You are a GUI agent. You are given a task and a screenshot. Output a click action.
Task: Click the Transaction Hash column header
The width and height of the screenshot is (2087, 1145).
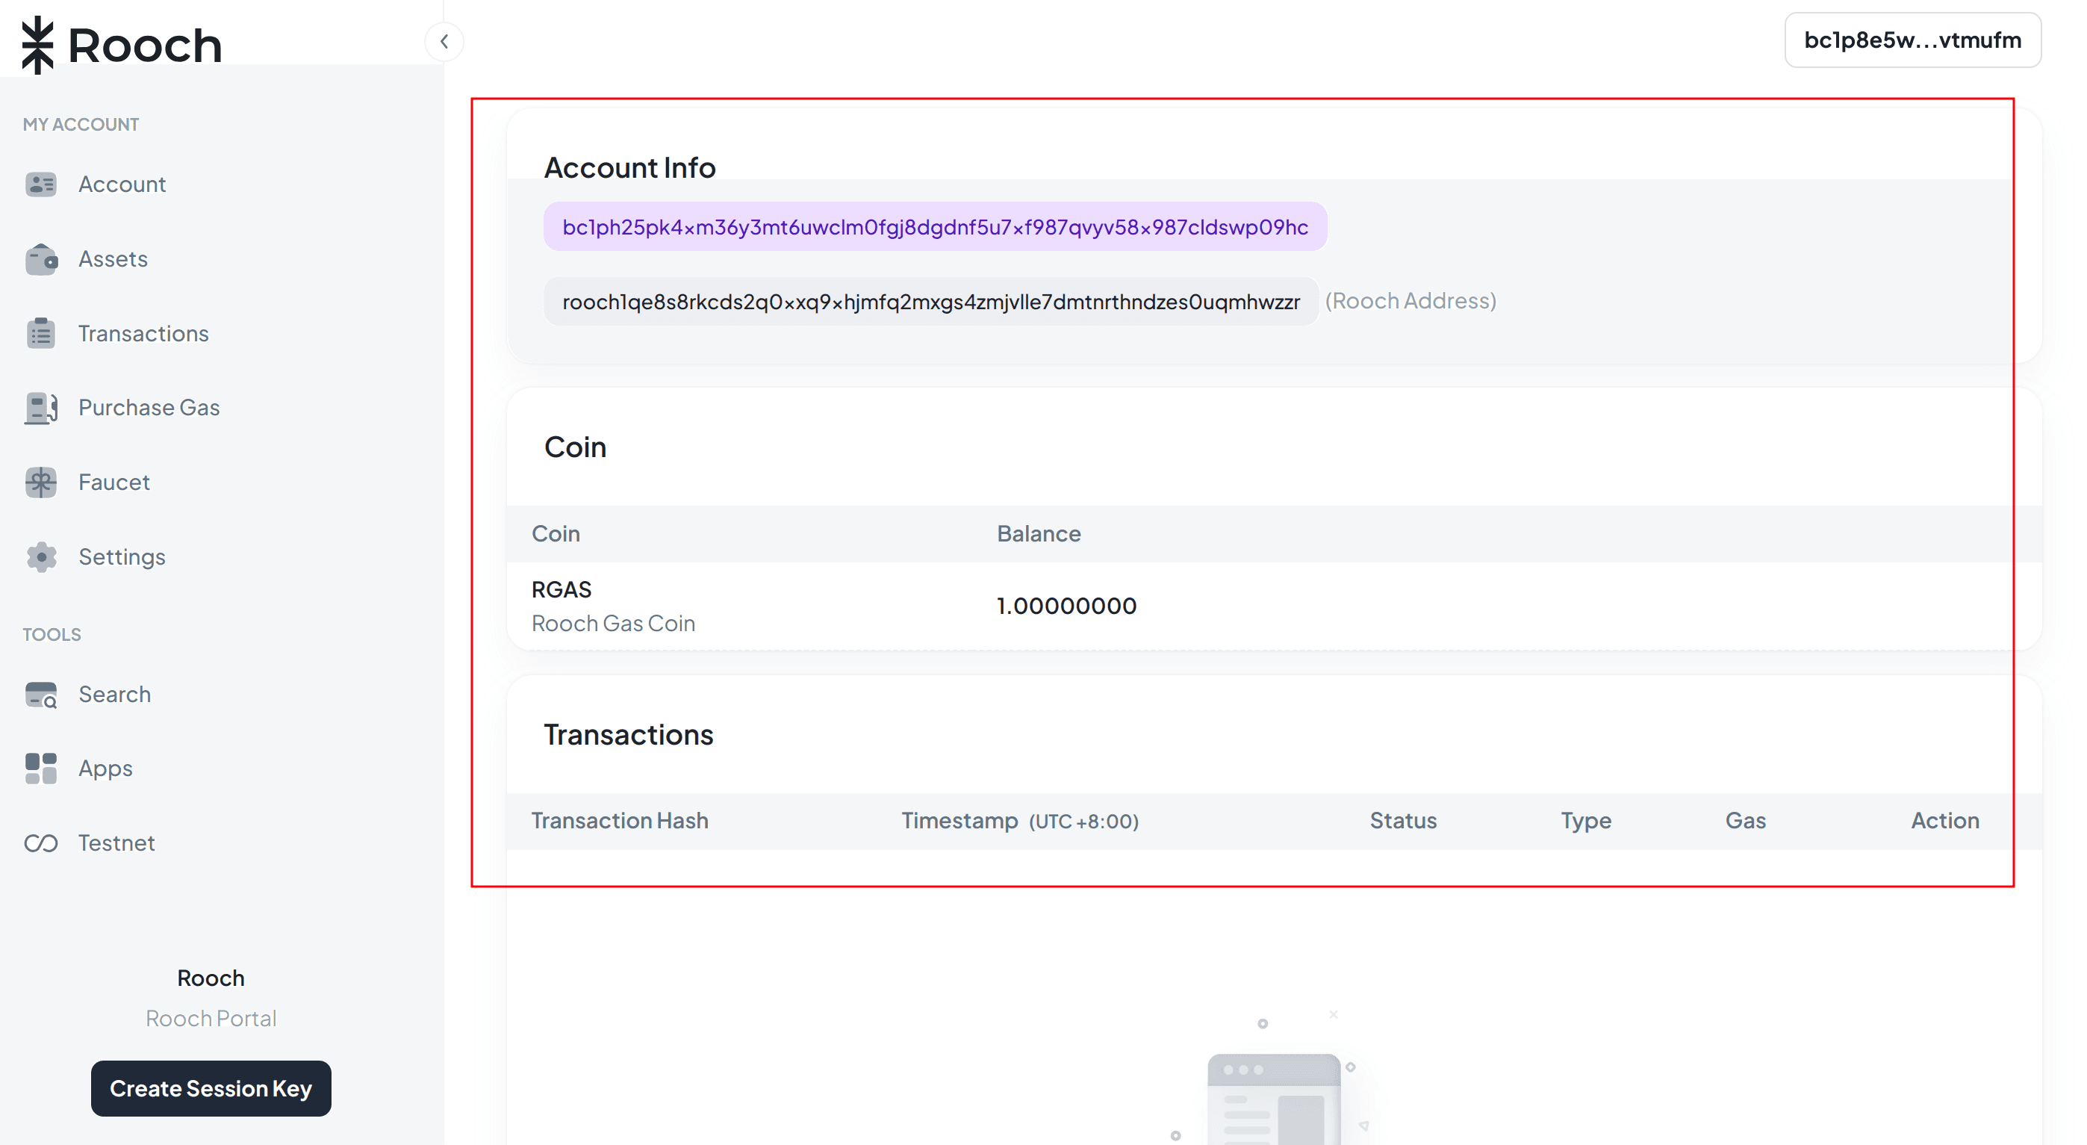[620, 820]
